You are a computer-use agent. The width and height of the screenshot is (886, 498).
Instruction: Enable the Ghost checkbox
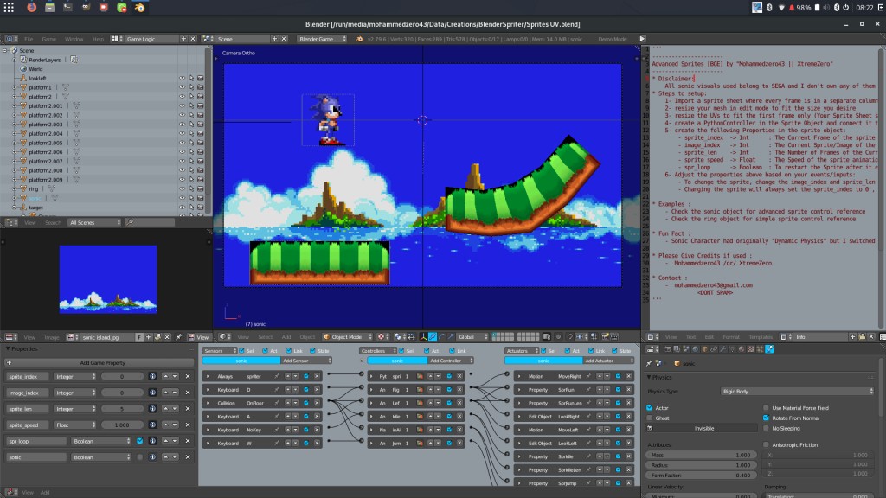650,418
